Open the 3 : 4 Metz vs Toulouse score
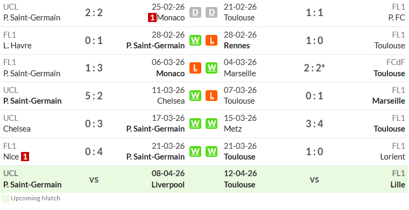This screenshot has width=409, height=210. click(314, 124)
